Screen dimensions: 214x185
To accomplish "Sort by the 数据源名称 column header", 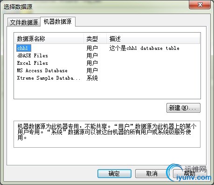I will 49,39.
